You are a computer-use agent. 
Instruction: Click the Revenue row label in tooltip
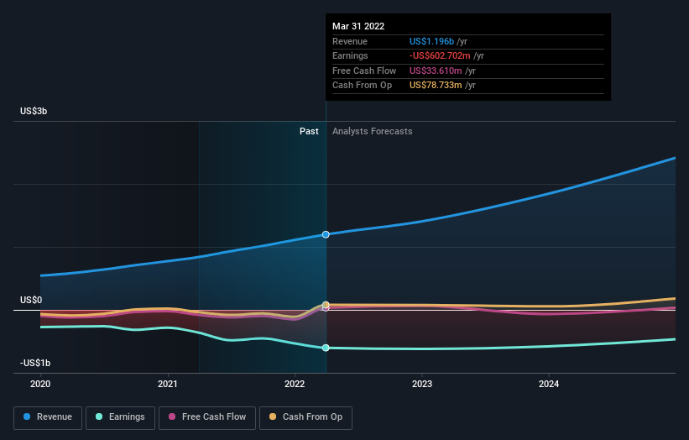[x=350, y=41]
